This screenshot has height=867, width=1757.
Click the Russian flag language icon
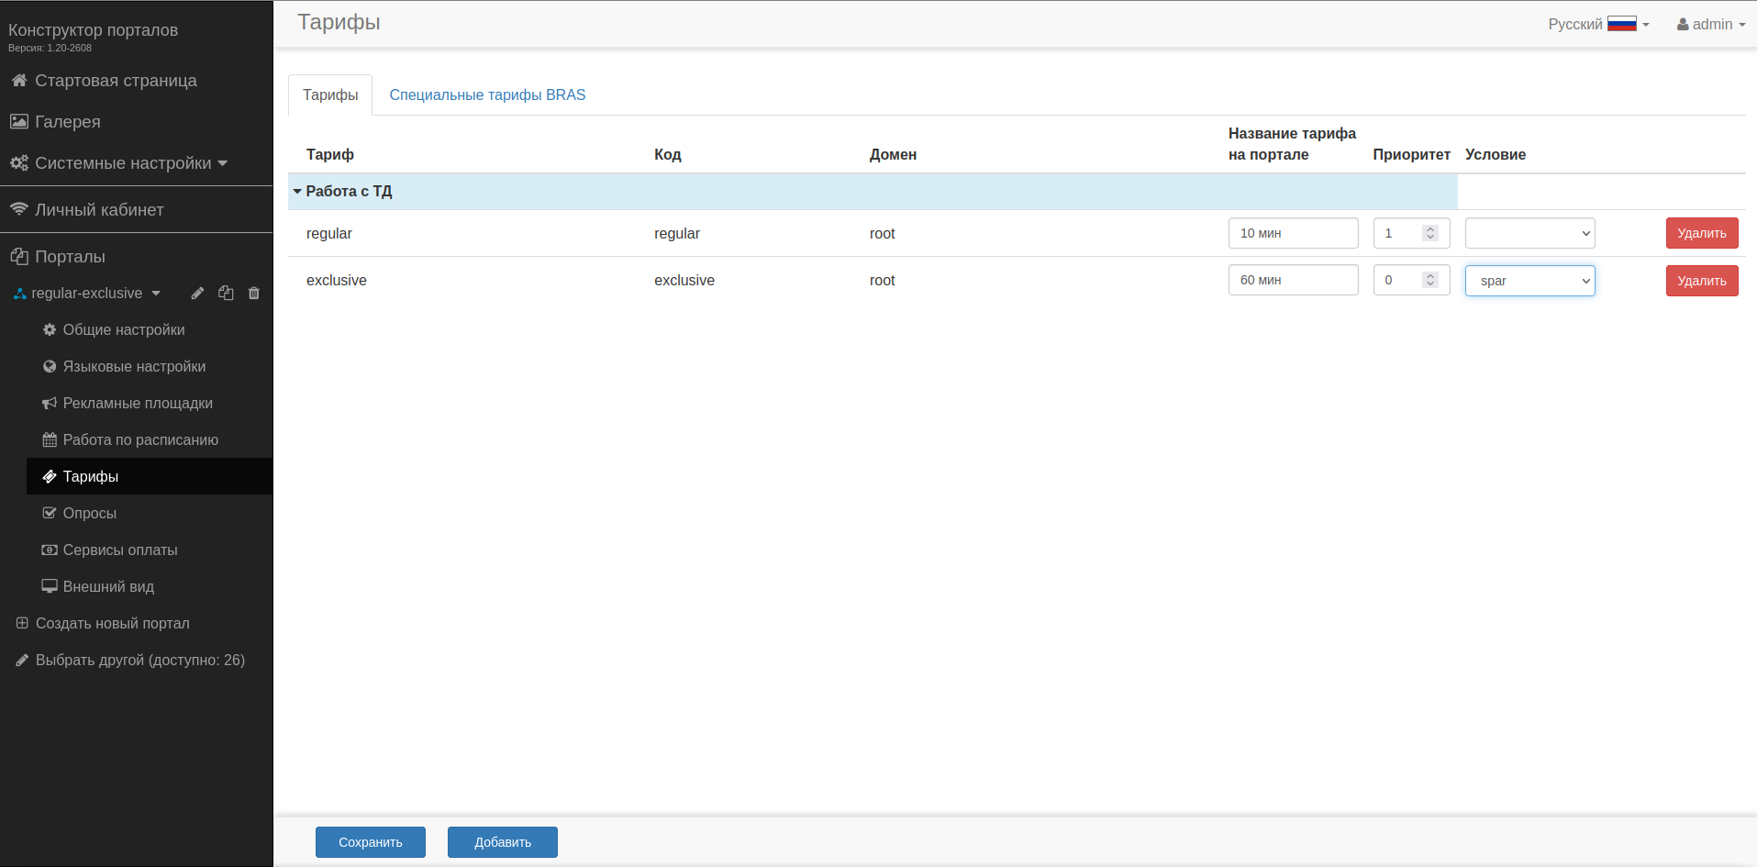[1621, 24]
